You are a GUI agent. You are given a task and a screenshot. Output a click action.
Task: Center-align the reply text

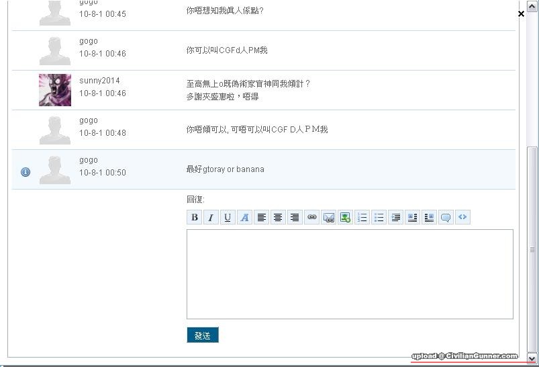click(x=278, y=217)
